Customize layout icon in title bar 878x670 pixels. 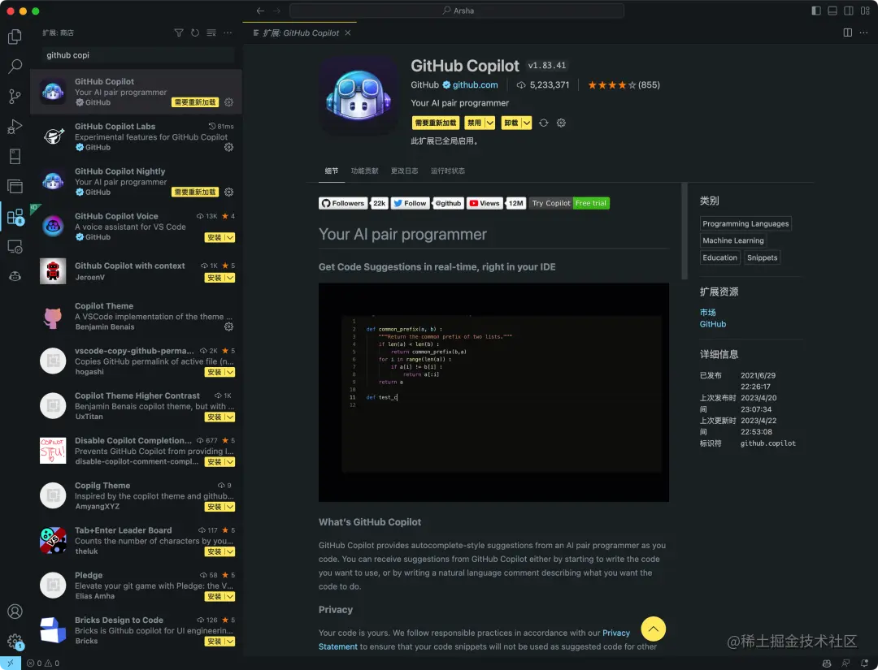click(x=865, y=11)
